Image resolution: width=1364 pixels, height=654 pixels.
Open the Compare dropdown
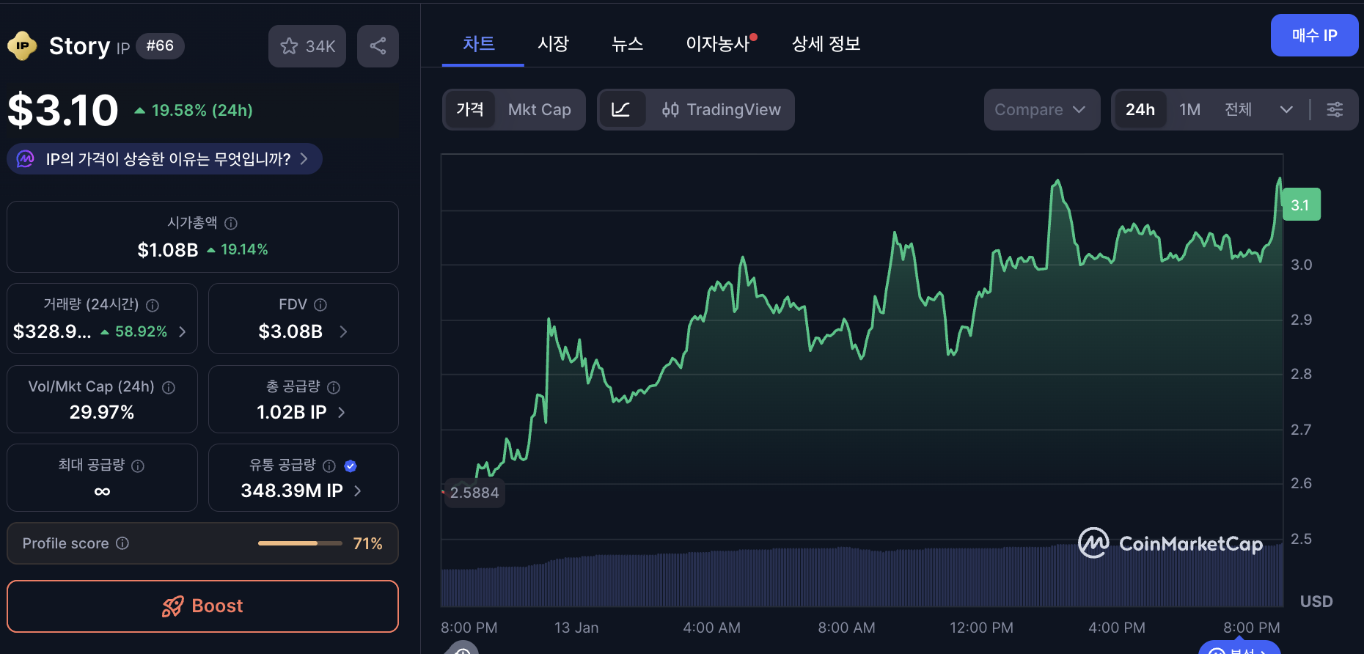[x=1041, y=110]
